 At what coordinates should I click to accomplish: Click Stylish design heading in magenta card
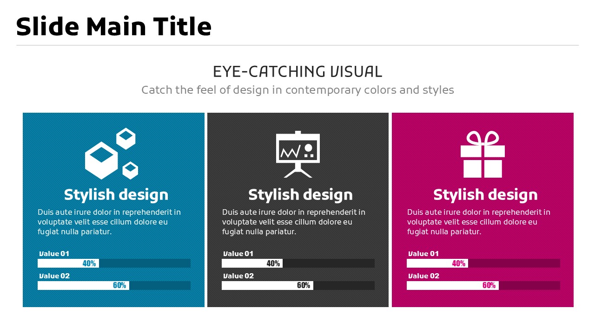pos(485,195)
